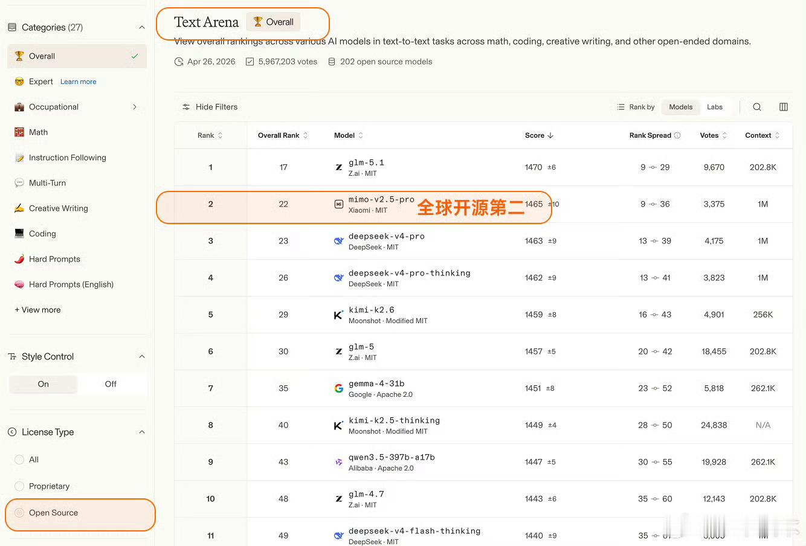Click the Style Control text icon
This screenshot has height=546, width=806.
click(x=12, y=357)
